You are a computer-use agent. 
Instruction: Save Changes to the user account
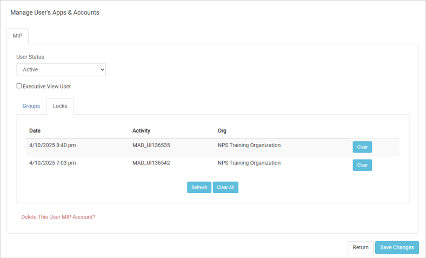pos(397,247)
